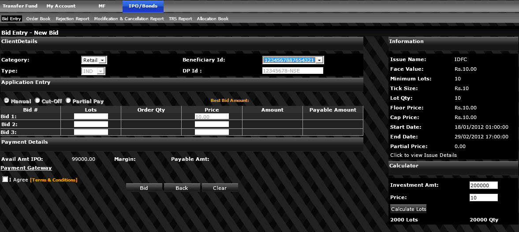This screenshot has height=232, width=519.
Task: Open the Terms & Conditions link
Action: coord(54,180)
